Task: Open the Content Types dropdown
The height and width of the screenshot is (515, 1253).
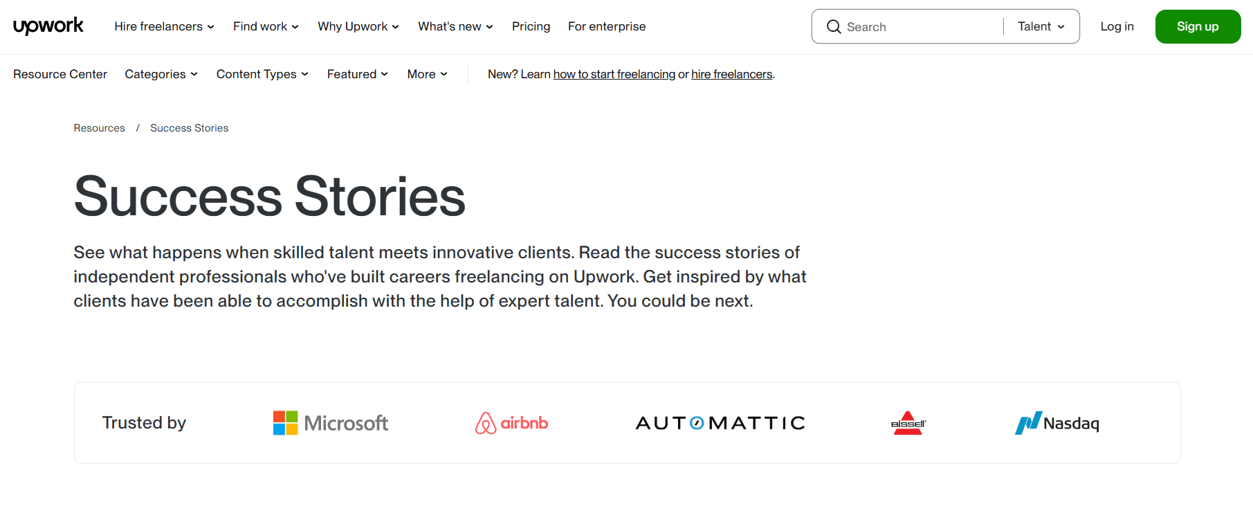Action: (262, 74)
